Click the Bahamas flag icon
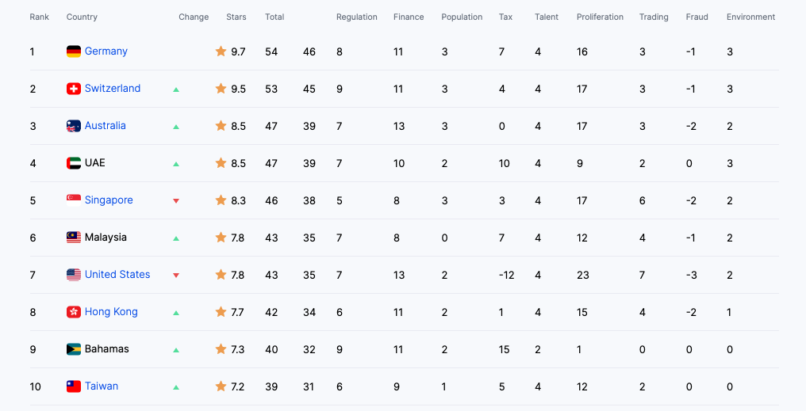Image resolution: width=806 pixels, height=411 pixels. [x=74, y=349]
